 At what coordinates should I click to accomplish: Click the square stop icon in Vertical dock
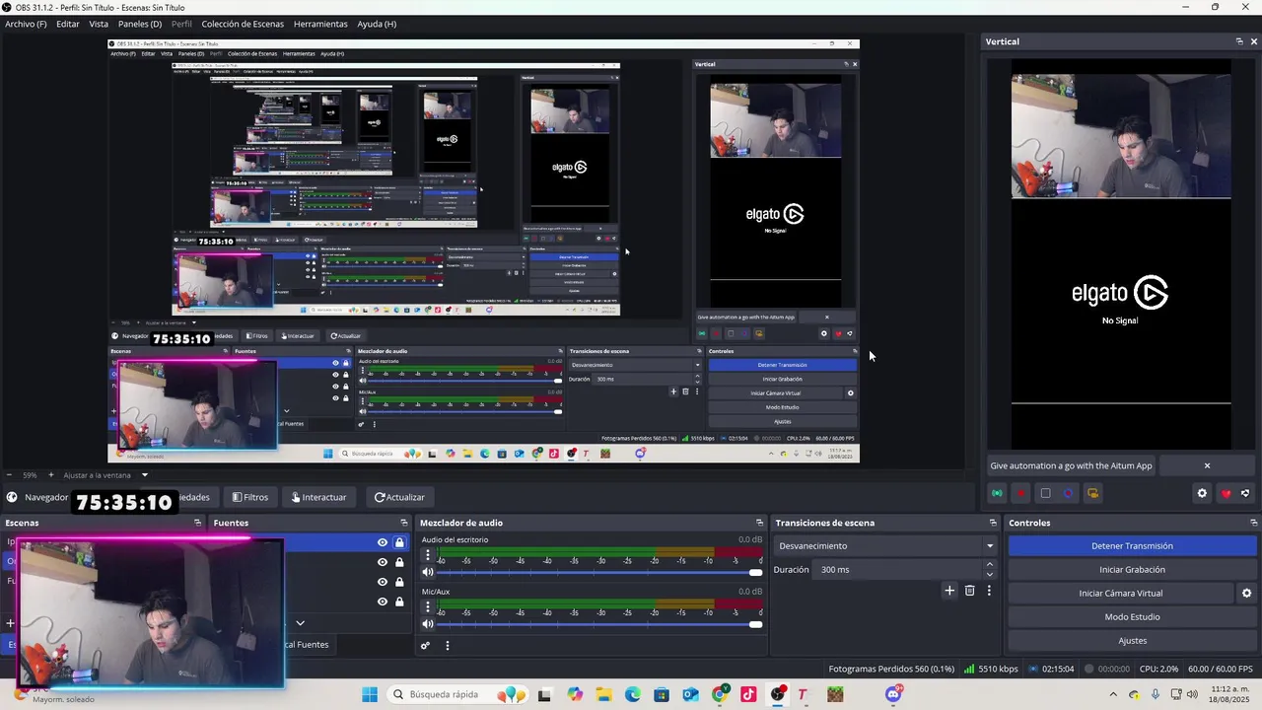tap(1045, 493)
